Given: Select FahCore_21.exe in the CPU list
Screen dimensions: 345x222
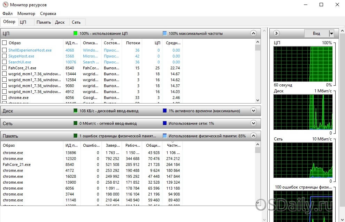Looking at the screenshot, I should (x=22, y=68).
